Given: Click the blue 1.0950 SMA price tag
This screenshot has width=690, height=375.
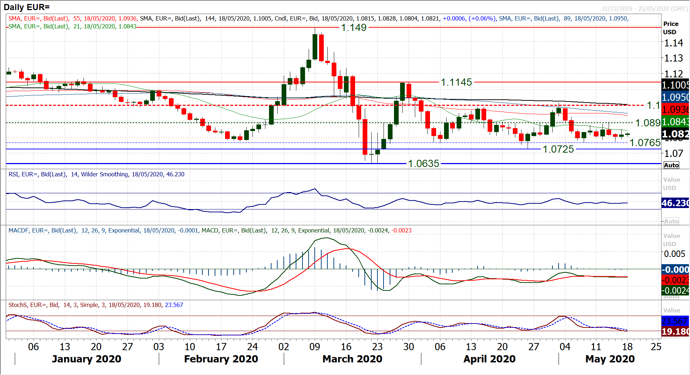Looking at the screenshot, I should (675, 97).
